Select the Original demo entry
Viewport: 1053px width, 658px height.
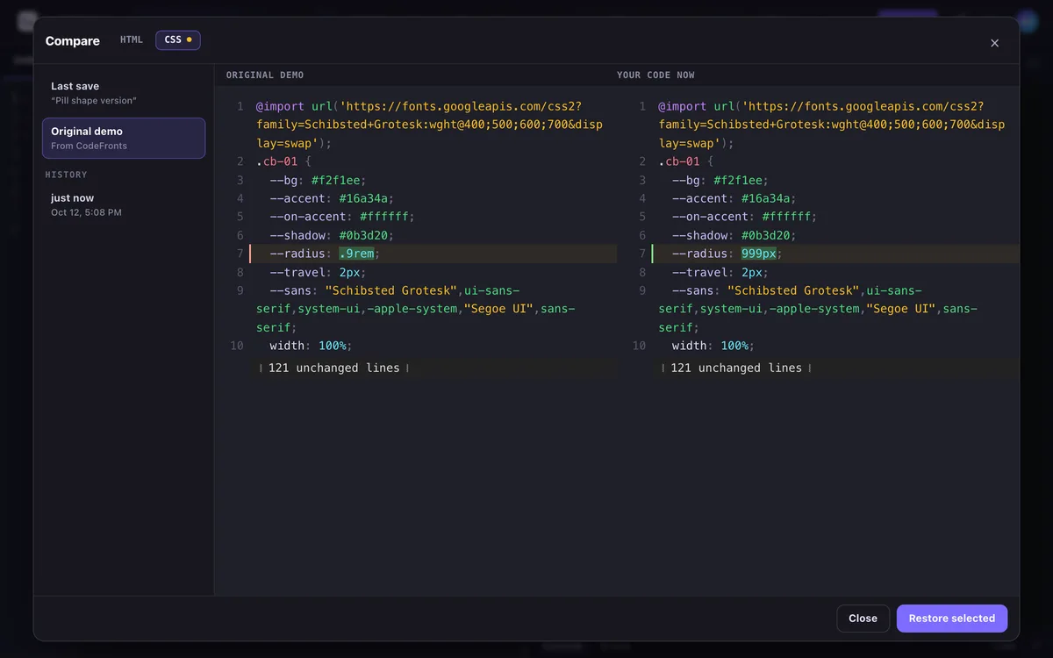[124, 139]
